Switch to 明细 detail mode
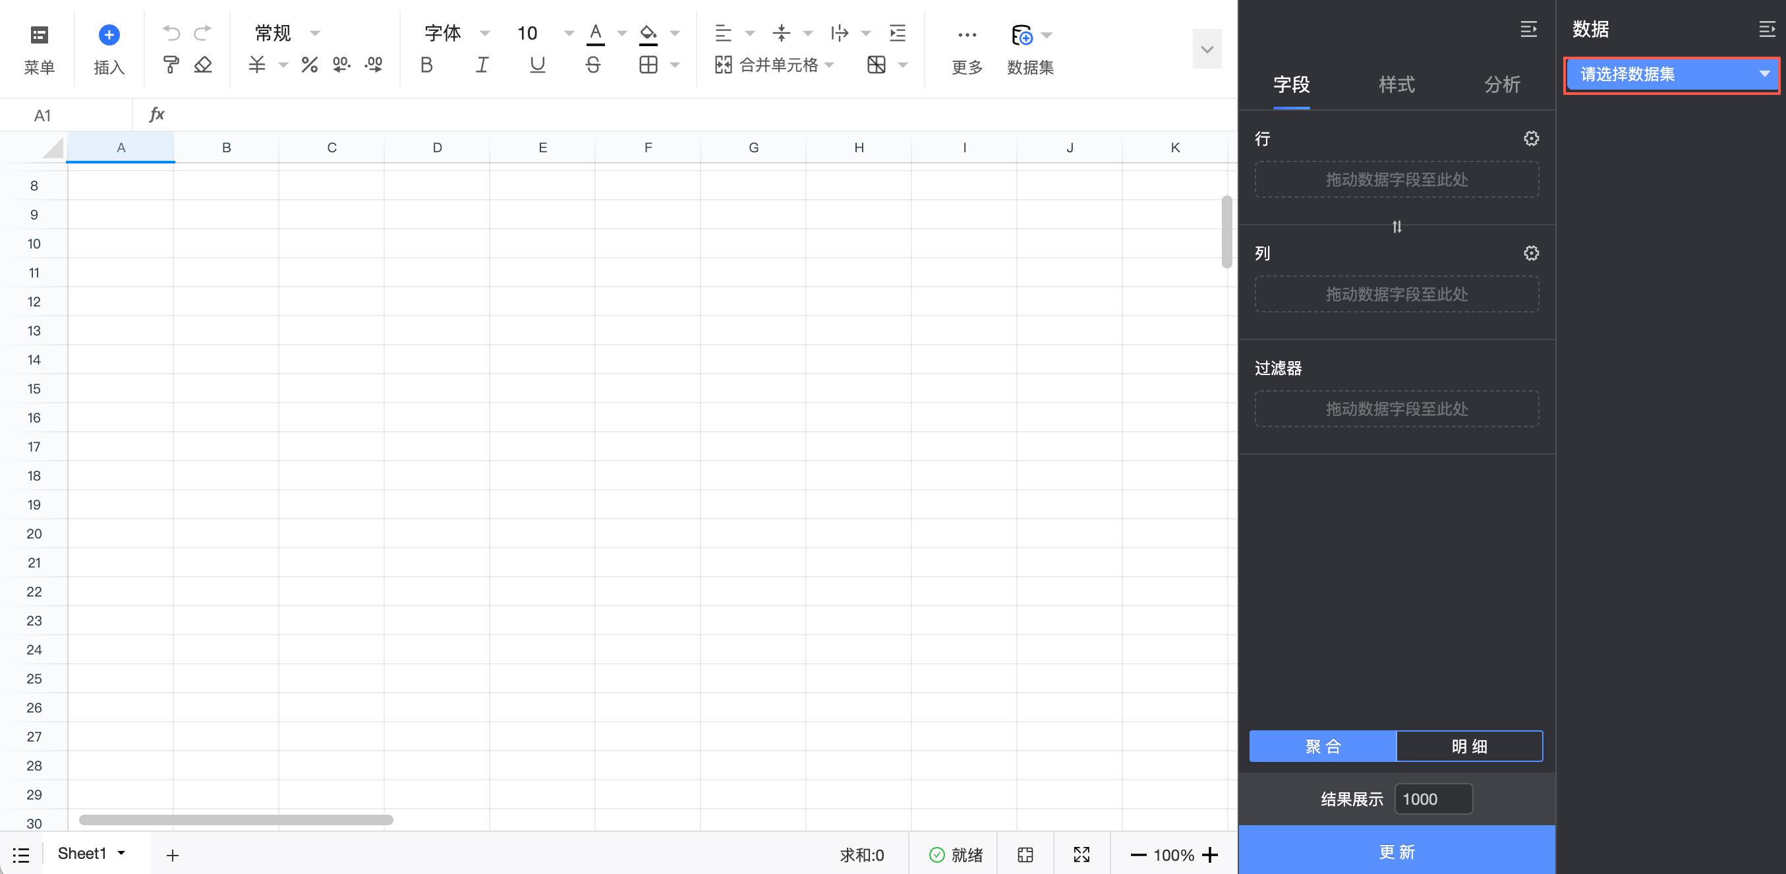 click(x=1468, y=746)
